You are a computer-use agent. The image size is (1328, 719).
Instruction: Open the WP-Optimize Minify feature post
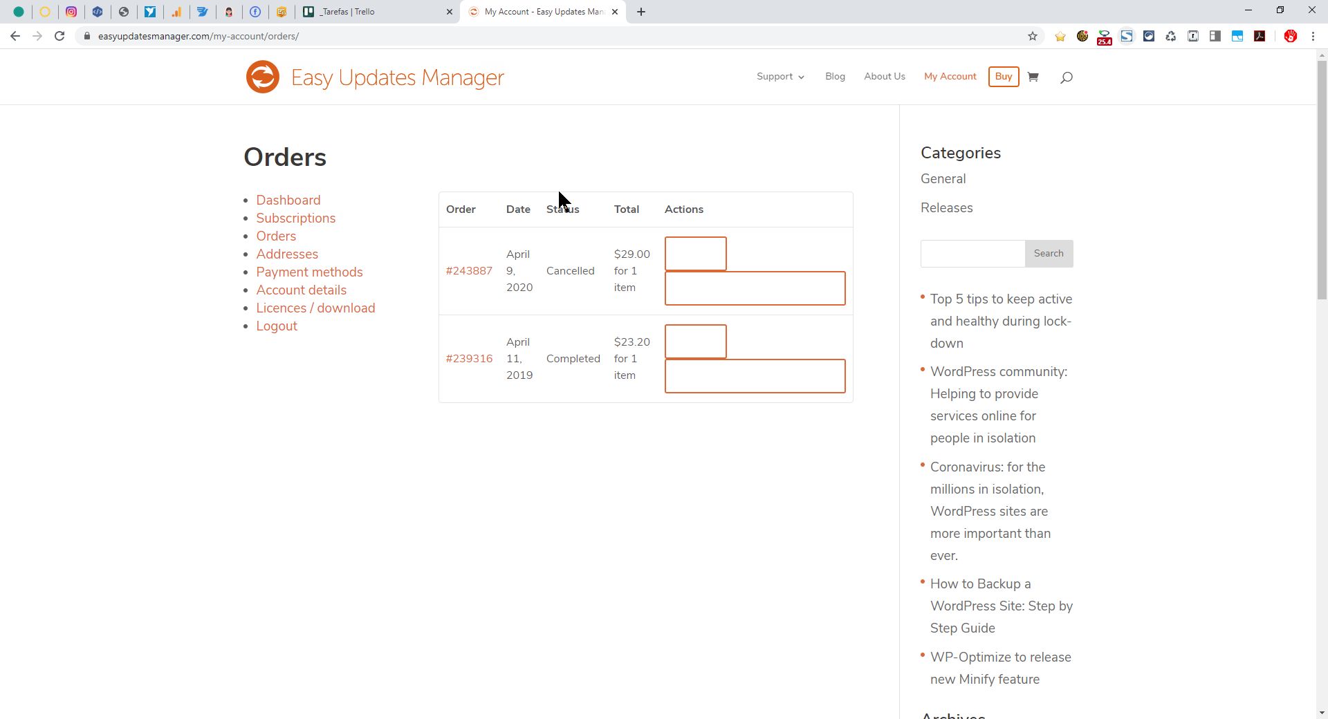click(x=1001, y=668)
